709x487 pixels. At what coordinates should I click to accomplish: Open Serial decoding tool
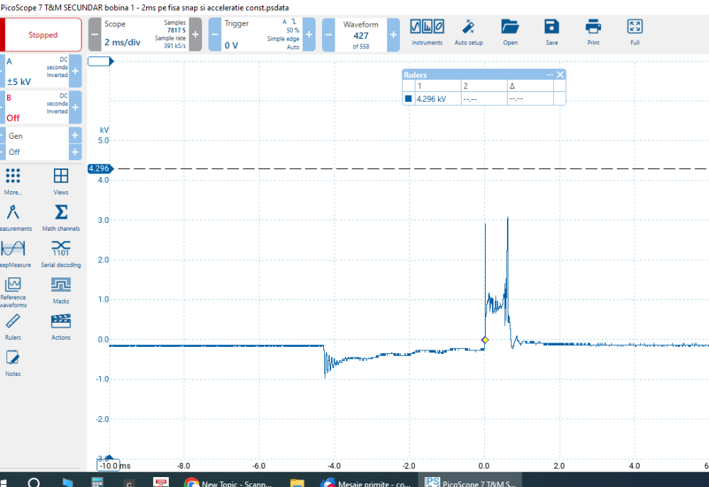[61, 253]
